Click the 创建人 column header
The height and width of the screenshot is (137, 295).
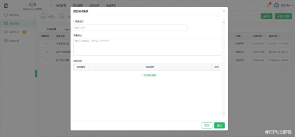click(239, 36)
